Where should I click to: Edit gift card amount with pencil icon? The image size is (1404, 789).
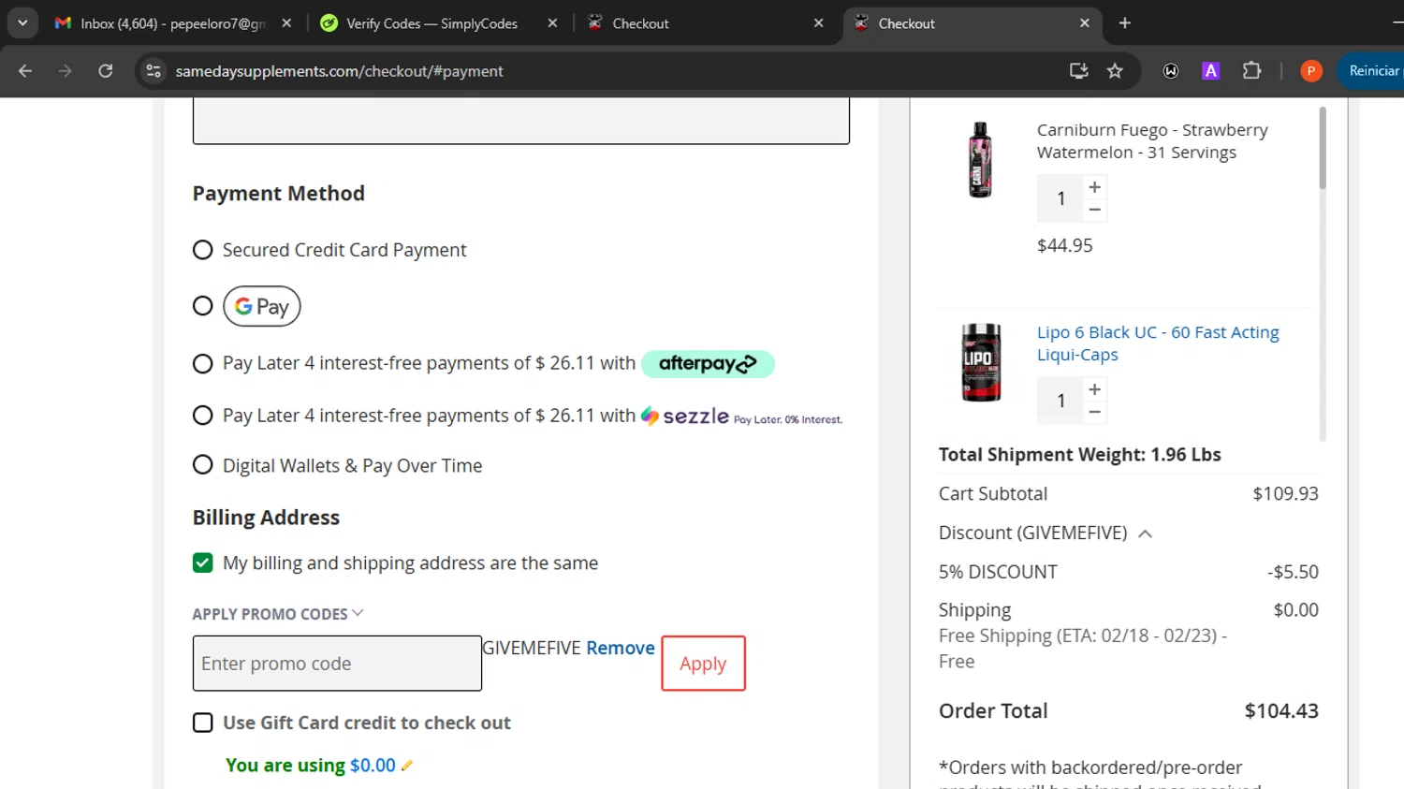[x=407, y=766]
